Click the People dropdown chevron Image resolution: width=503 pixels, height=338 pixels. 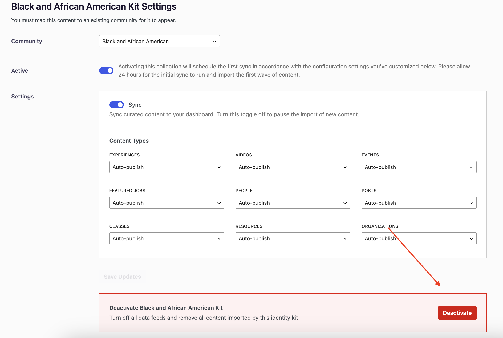346,203
